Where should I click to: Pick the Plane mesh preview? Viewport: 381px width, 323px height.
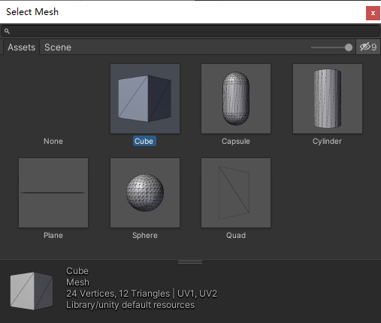pos(53,193)
